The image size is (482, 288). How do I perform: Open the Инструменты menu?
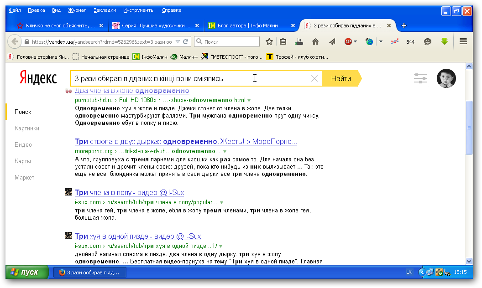pos(139,10)
